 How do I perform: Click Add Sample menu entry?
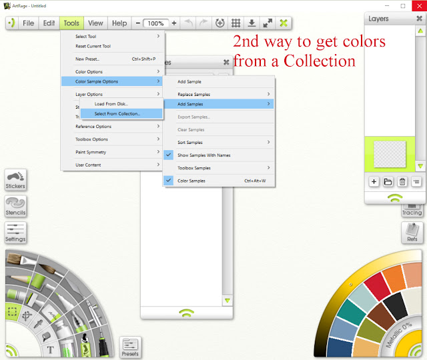coord(219,81)
